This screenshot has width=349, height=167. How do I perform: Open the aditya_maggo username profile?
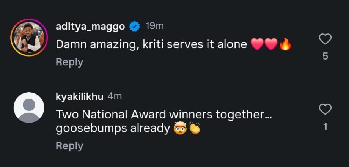[x=91, y=26]
